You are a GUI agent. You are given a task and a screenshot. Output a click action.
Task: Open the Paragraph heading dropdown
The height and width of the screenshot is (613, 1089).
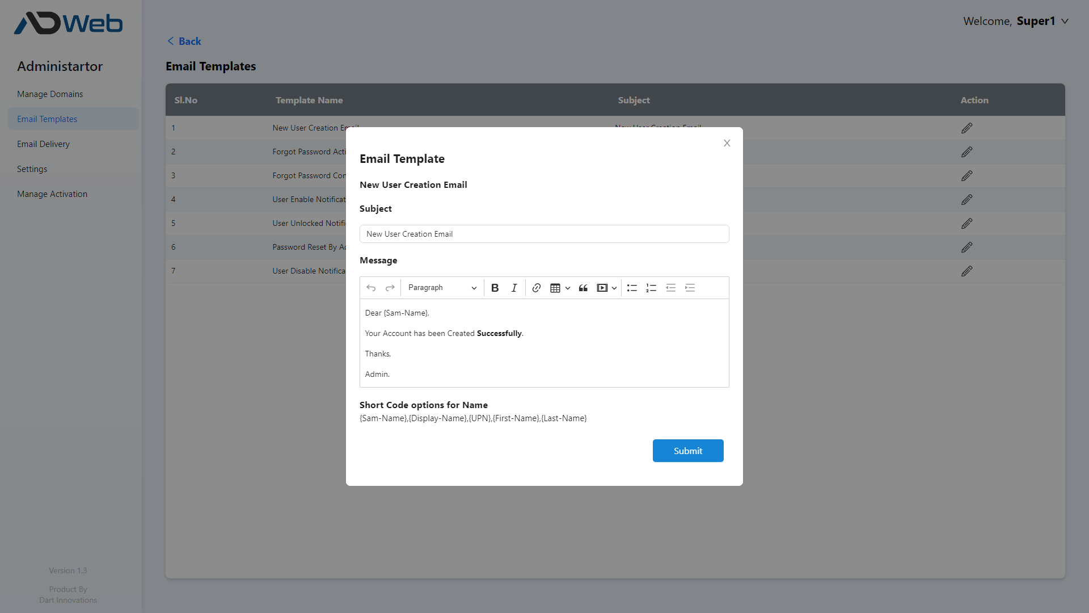(x=442, y=288)
